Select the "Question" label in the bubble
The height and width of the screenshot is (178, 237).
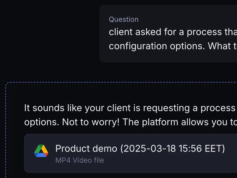tap(123, 19)
